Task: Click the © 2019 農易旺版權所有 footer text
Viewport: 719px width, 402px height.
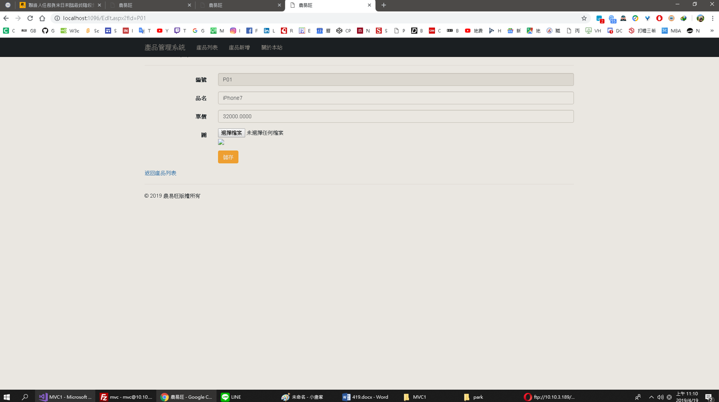Action: [x=172, y=196]
